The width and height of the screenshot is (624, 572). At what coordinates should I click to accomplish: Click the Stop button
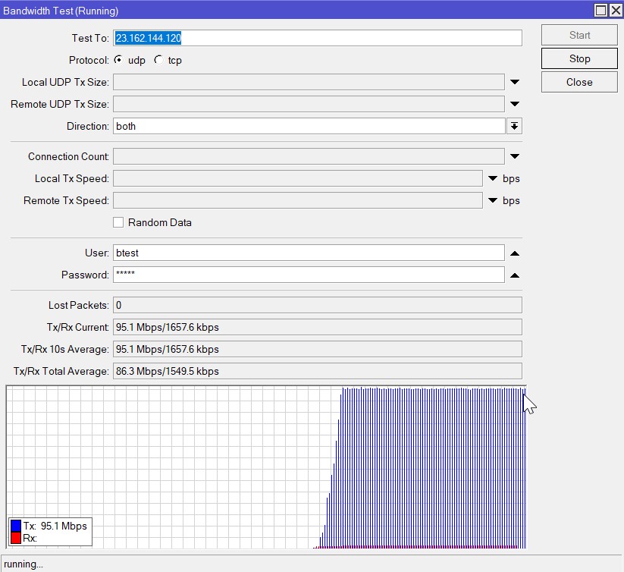[579, 58]
